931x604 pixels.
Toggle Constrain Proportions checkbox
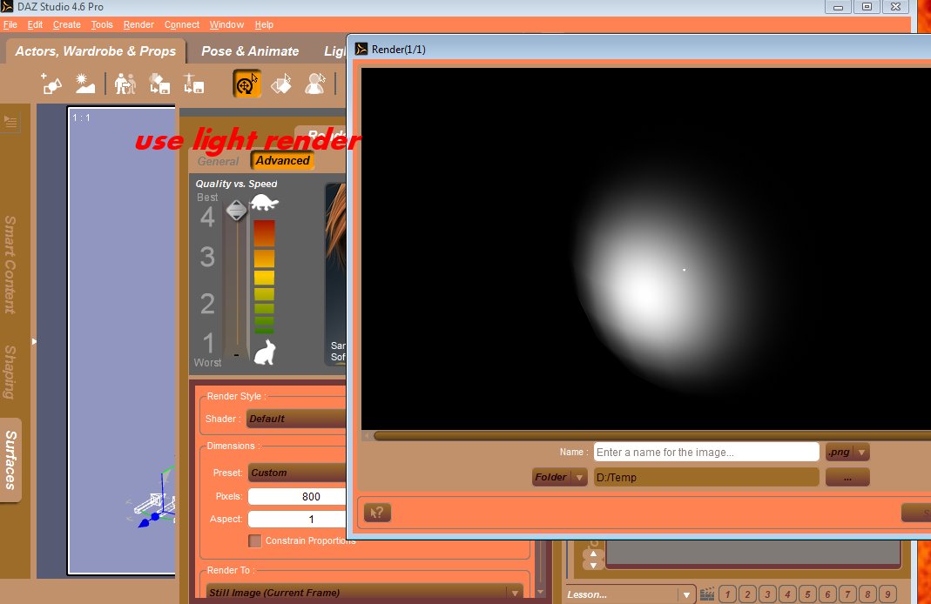coord(254,540)
